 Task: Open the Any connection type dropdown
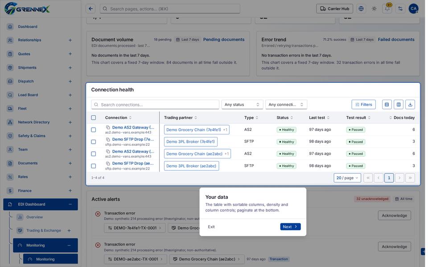286,105
